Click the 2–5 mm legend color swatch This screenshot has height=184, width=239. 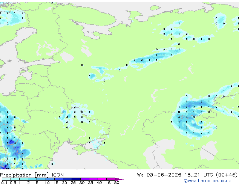coord(32,179)
